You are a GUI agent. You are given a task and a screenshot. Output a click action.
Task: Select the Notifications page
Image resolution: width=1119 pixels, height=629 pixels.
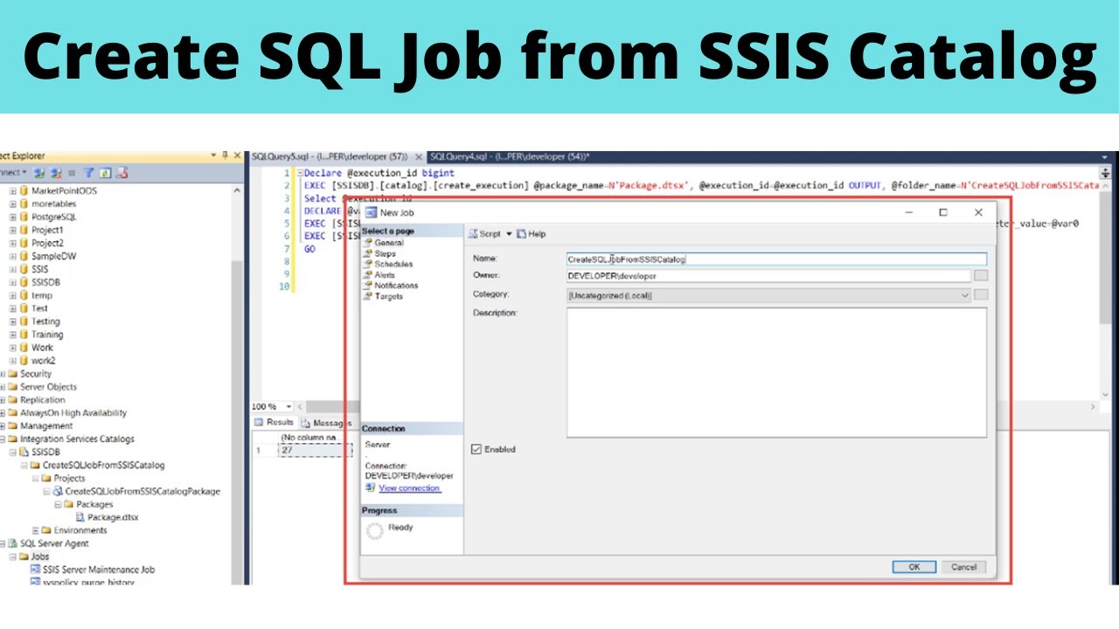click(395, 286)
